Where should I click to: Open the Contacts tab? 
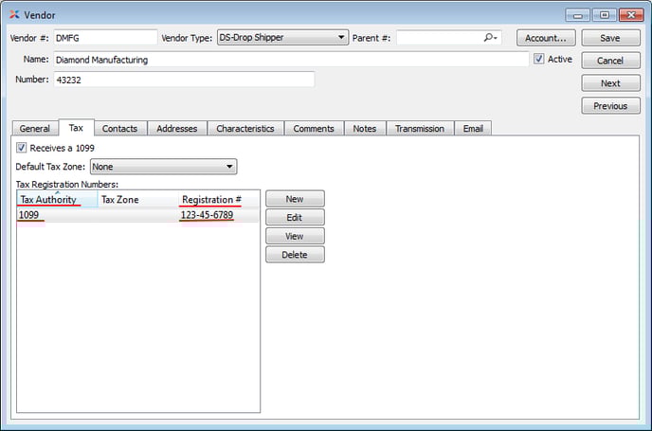(119, 129)
